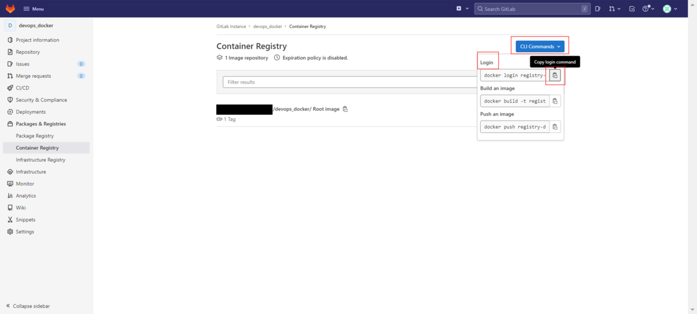697x314 pixels.
Task: Click the Wiki book icon
Action: pos(10,208)
